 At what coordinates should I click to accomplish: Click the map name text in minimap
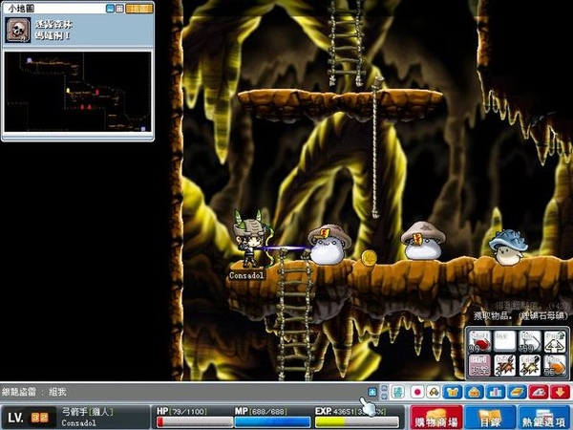pos(53,30)
